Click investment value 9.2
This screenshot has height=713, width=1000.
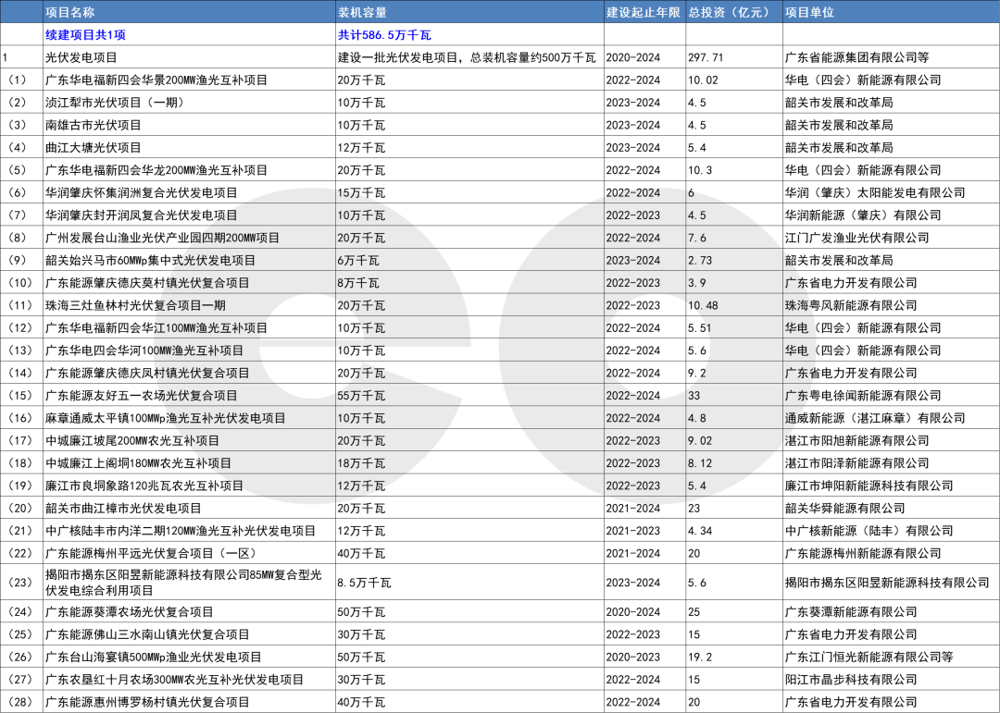pos(697,373)
